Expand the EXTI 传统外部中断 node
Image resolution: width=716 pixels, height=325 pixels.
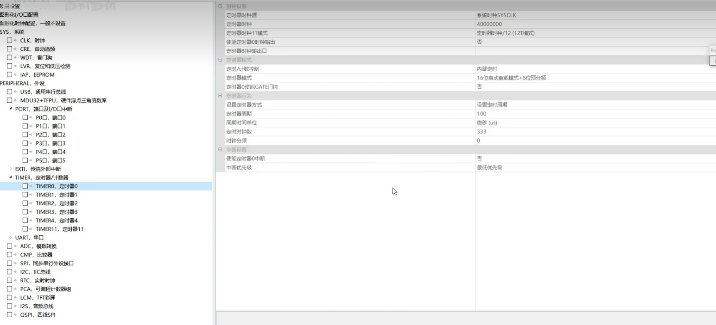(11, 169)
